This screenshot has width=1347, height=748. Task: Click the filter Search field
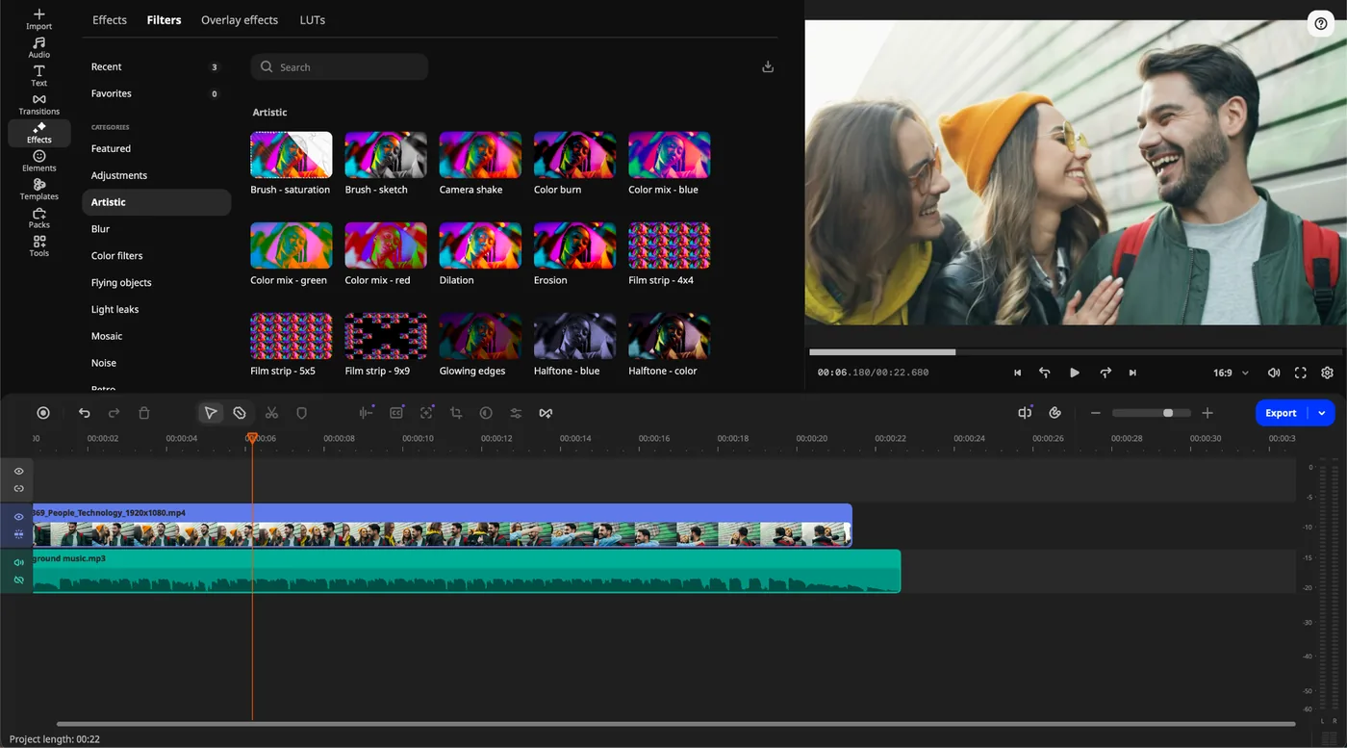pyautogui.click(x=340, y=67)
